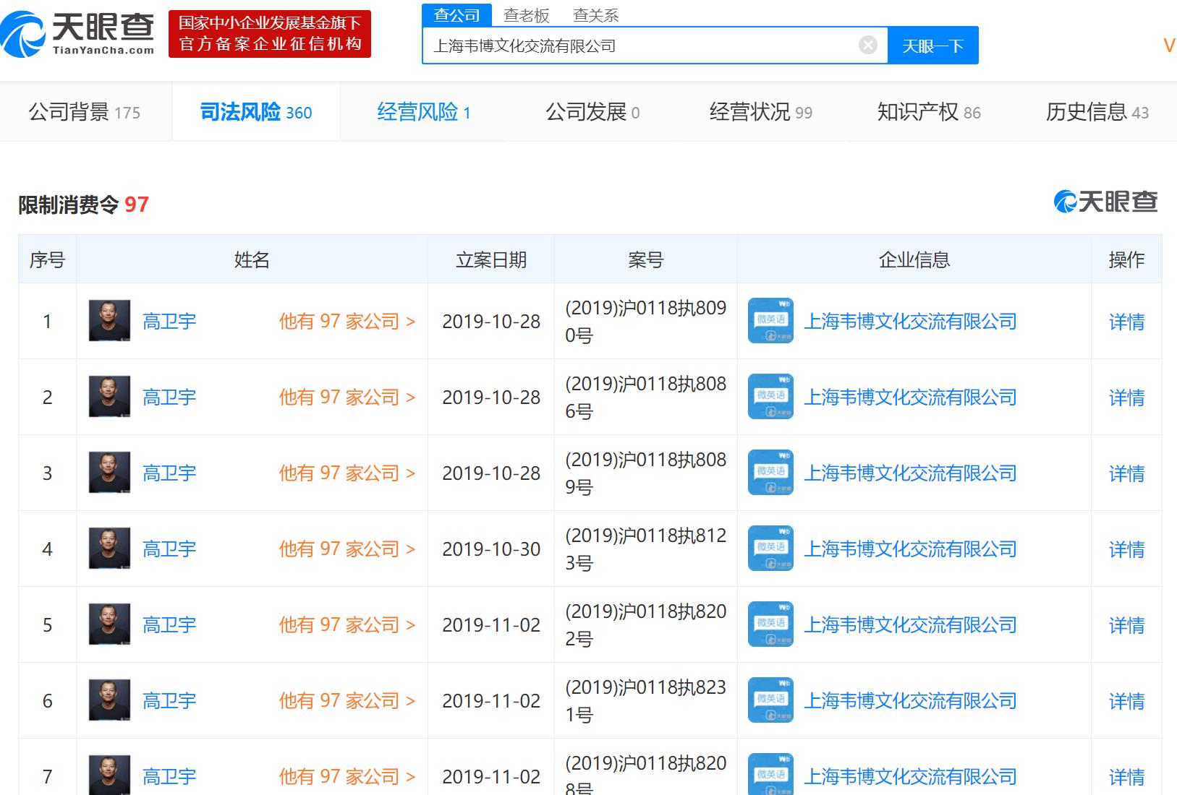
Task: View 详情 for case 沪0118执8089号
Action: click(x=1126, y=473)
